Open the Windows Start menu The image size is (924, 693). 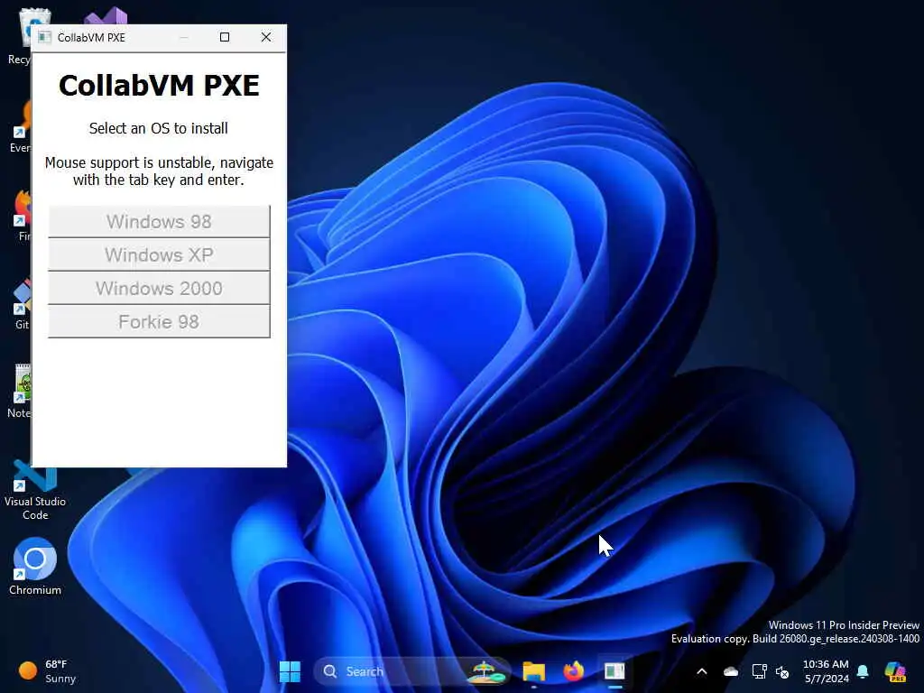click(x=290, y=671)
